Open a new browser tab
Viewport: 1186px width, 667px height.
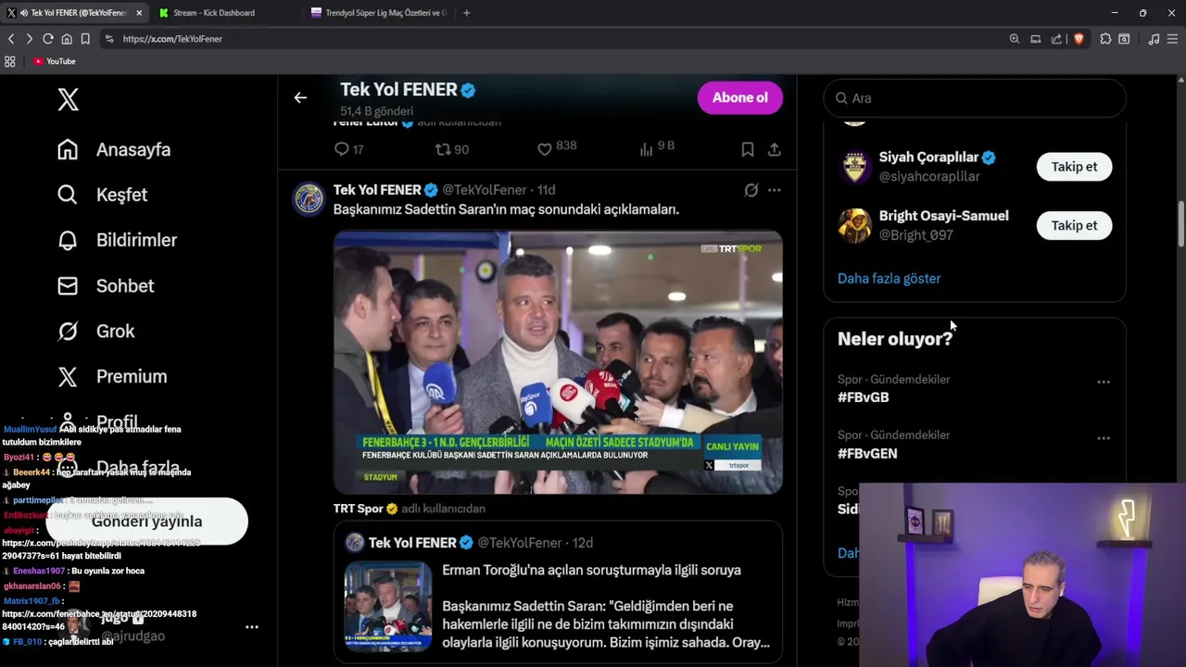pos(466,13)
